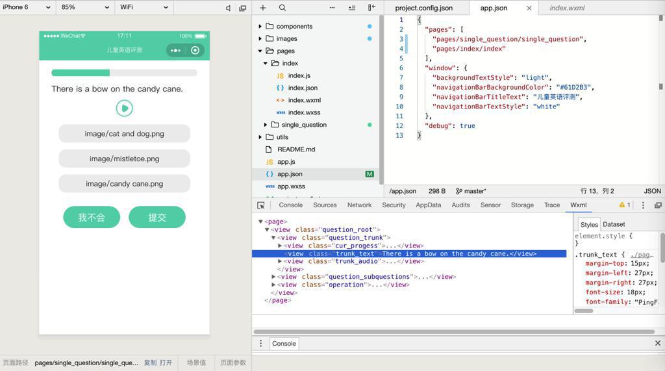Expand the single_question folder
The image size is (665, 371).
pyautogui.click(x=266, y=125)
